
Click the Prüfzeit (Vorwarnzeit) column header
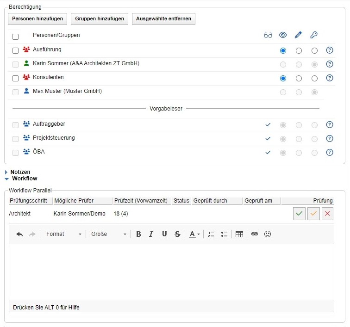click(142, 201)
